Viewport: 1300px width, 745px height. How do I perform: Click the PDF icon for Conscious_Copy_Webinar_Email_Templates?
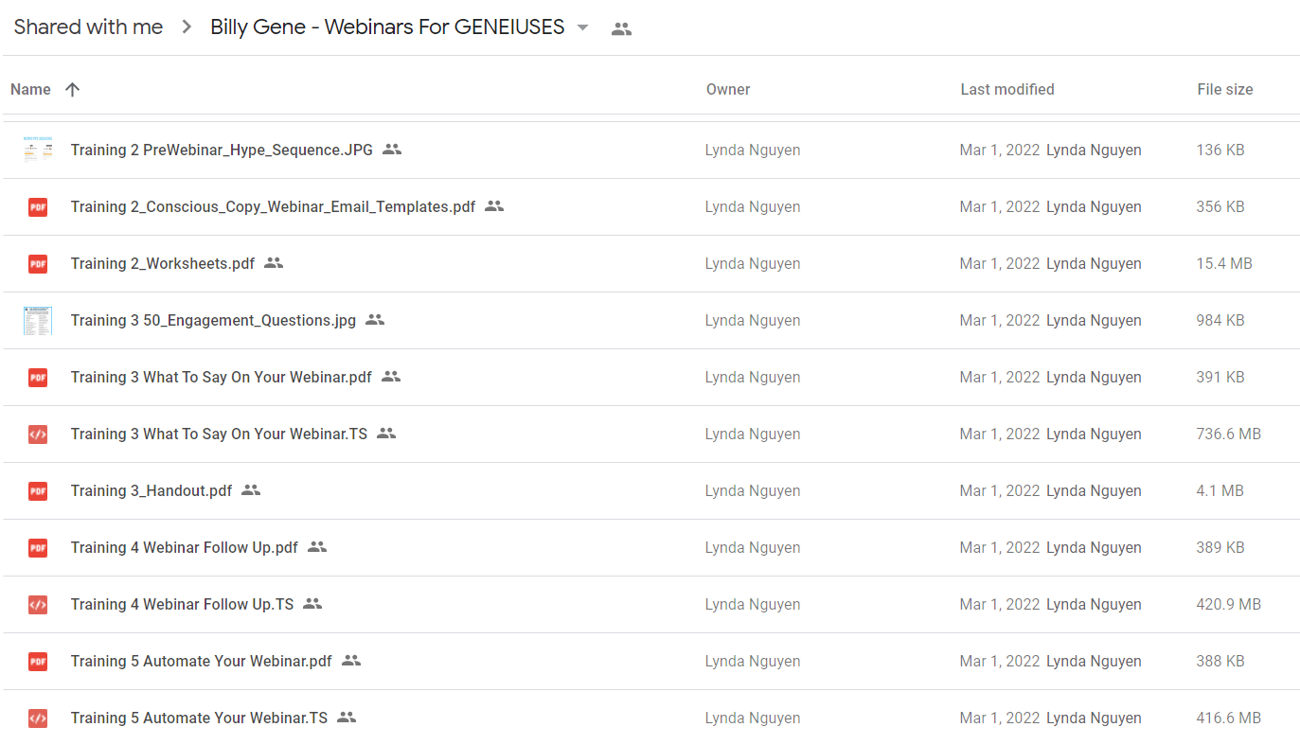[x=38, y=206]
